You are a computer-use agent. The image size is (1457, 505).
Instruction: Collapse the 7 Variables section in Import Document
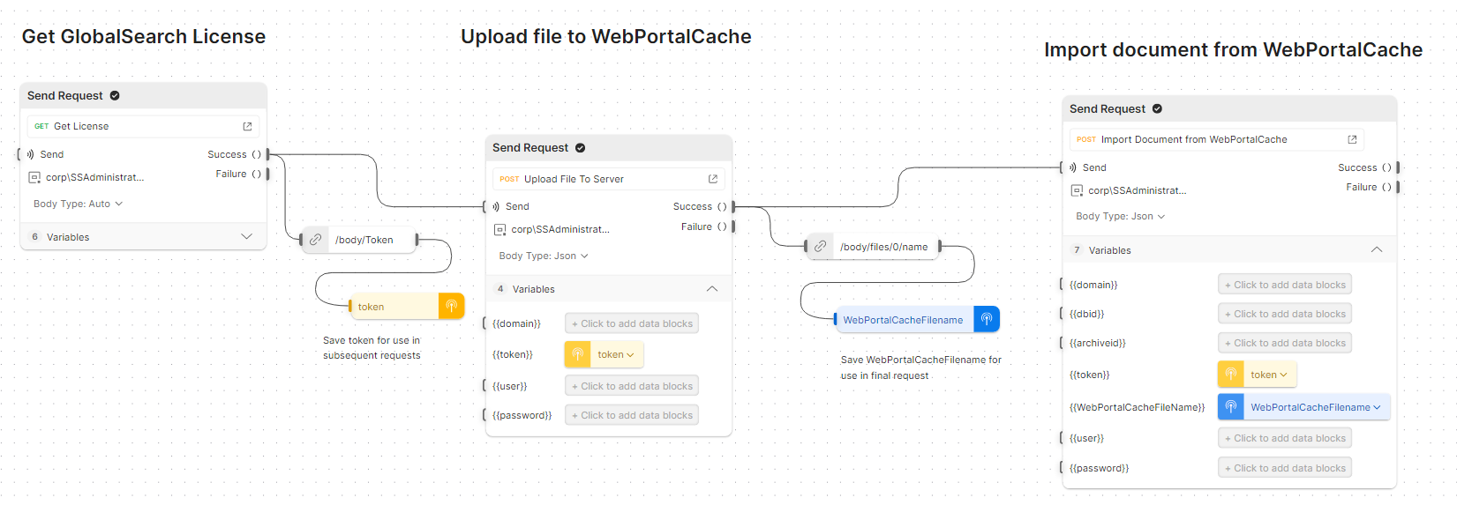click(1376, 250)
